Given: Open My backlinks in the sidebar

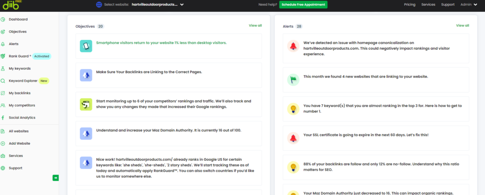Looking at the screenshot, I should tap(19, 93).
